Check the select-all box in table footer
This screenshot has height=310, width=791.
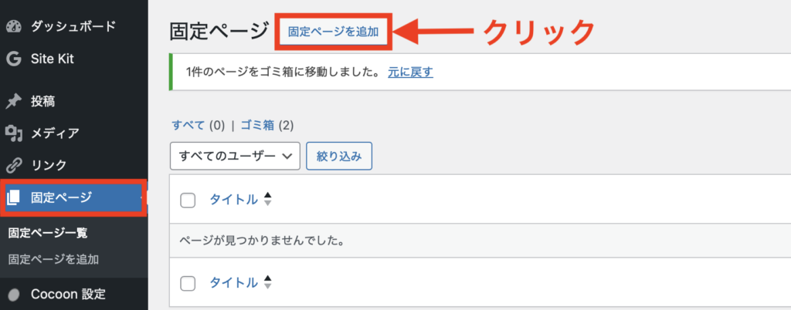pos(188,284)
